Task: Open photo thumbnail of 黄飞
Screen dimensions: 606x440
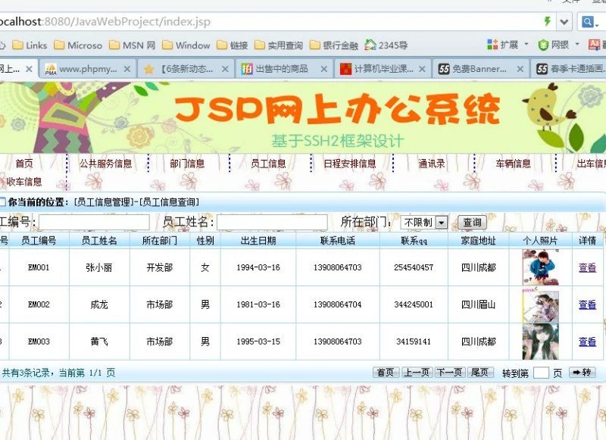Action: tap(540, 342)
